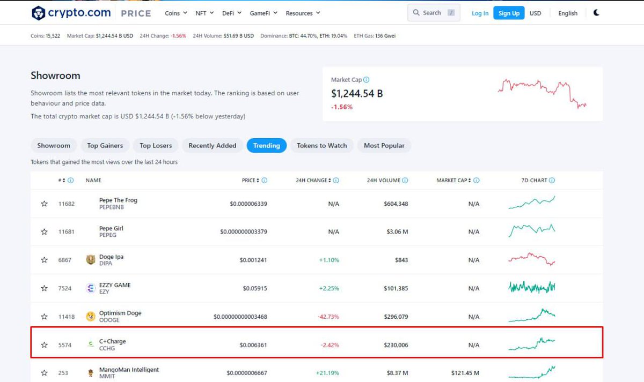The height and width of the screenshot is (382, 644).
Task: Sort table by PRICE column
Action: coord(251,181)
